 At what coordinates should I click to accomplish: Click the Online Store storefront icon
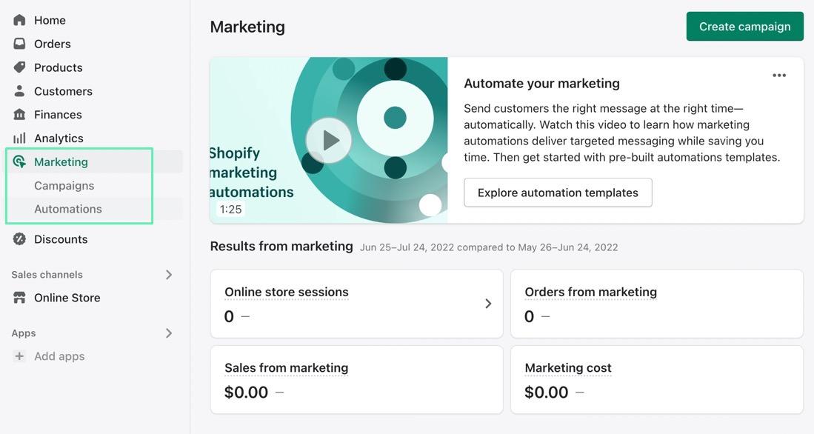(x=19, y=298)
